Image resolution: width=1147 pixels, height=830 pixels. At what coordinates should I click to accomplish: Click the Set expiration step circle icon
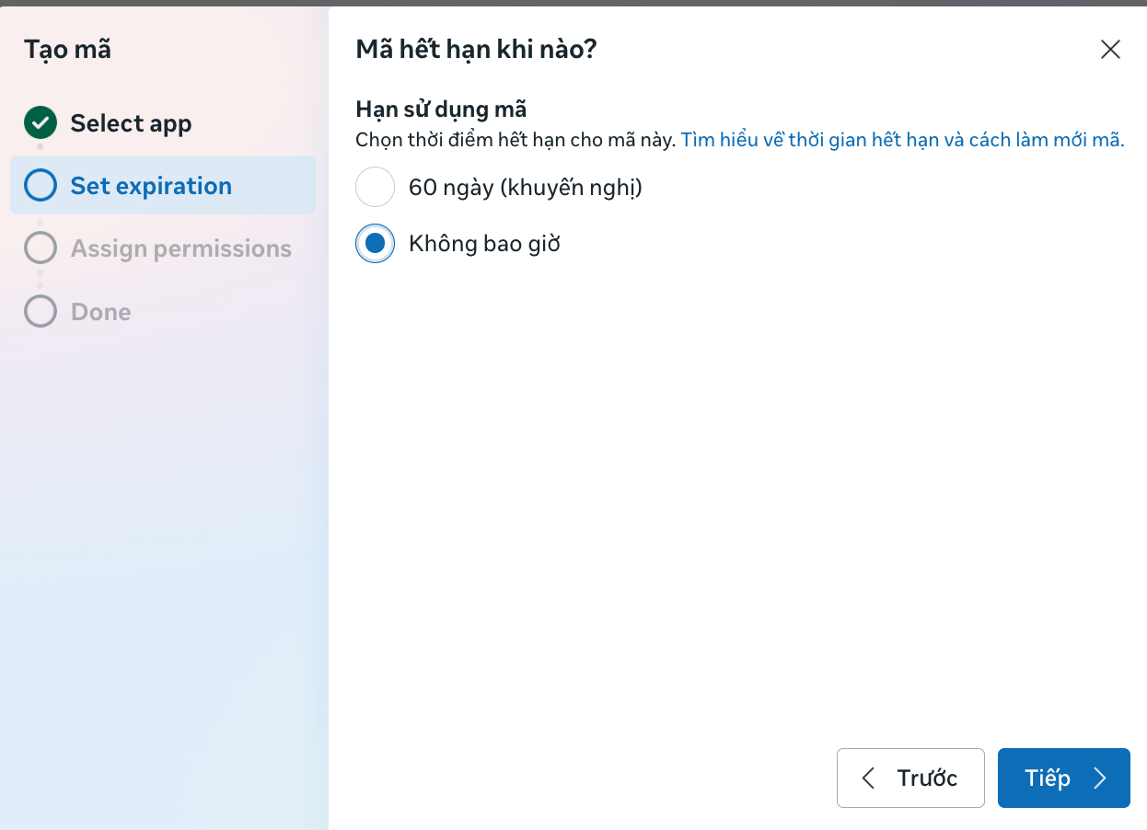(x=41, y=185)
